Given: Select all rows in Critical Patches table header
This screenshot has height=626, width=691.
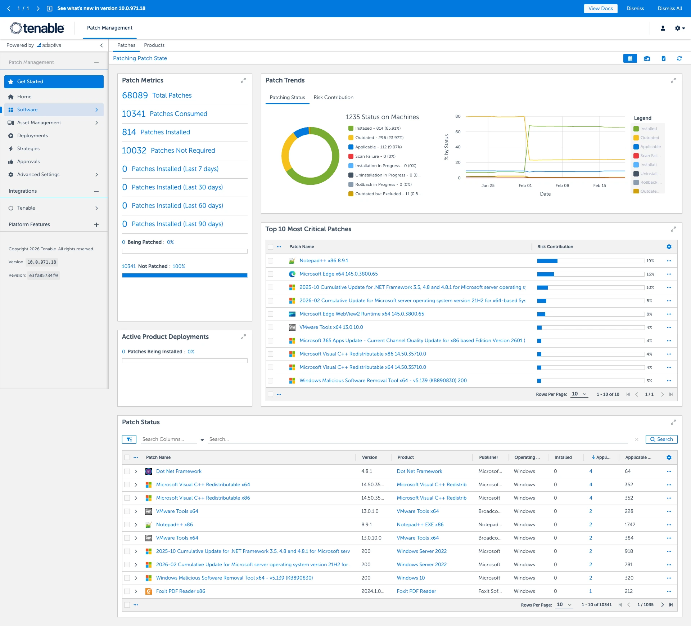Looking at the screenshot, I should (270, 247).
